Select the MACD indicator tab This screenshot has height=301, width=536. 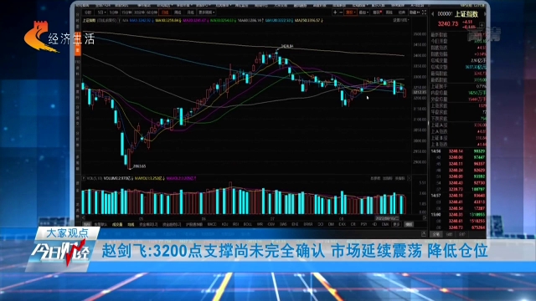tap(212, 224)
